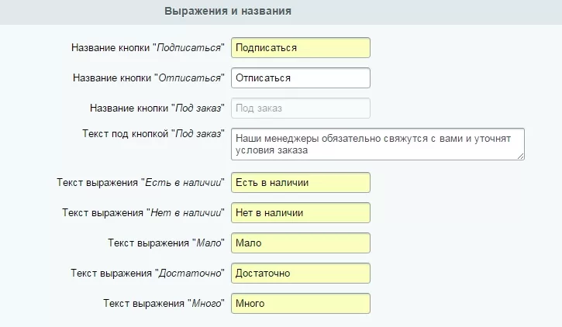Viewport: 562px width, 327px height.
Task: Click label "Текст выражения Нет в наличии"
Action: point(143,213)
